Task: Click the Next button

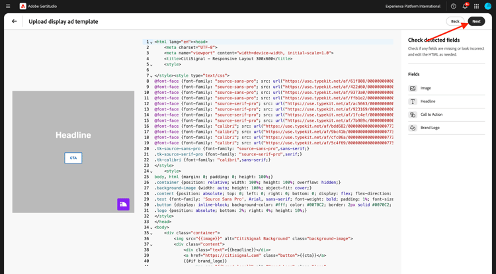Action: 476,21
